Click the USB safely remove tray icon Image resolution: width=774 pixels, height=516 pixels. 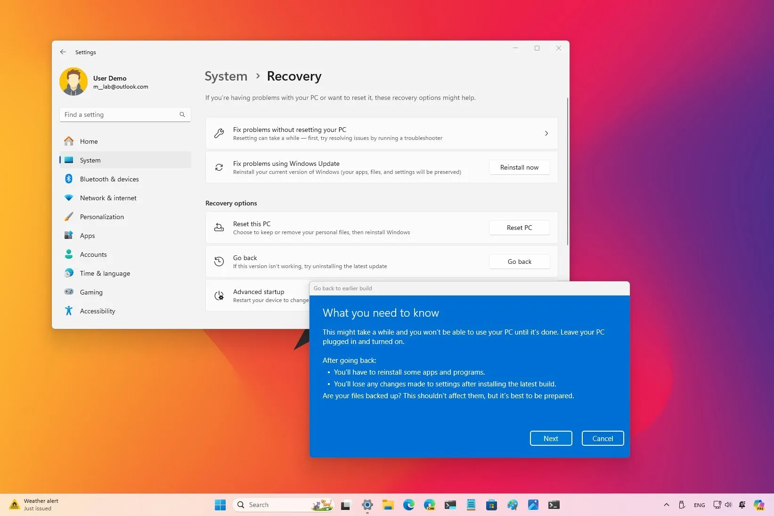[x=682, y=505]
